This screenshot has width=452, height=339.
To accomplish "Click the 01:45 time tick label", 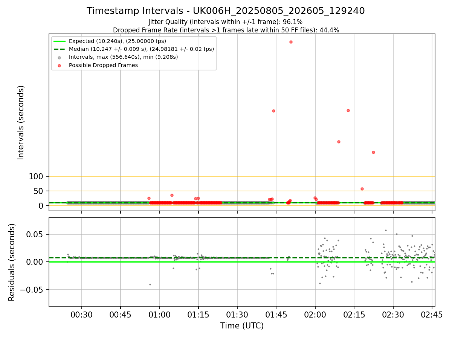I will click(276, 315).
